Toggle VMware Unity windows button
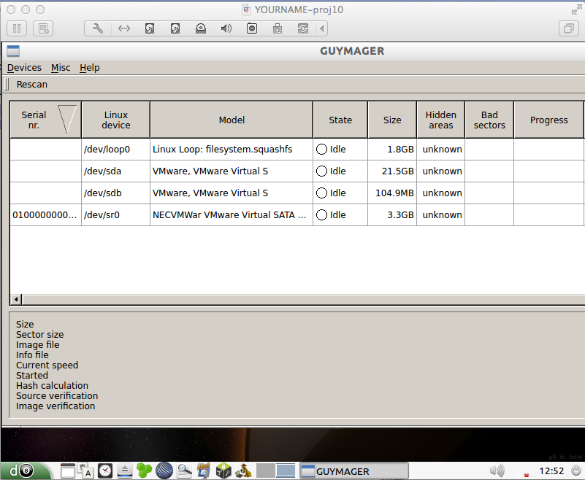 (x=569, y=28)
